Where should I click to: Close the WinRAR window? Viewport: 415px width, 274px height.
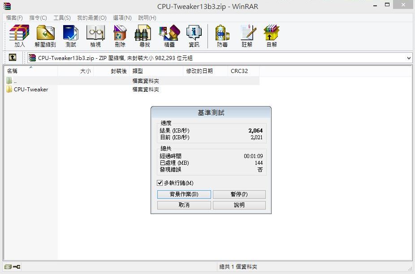(x=403, y=5)
